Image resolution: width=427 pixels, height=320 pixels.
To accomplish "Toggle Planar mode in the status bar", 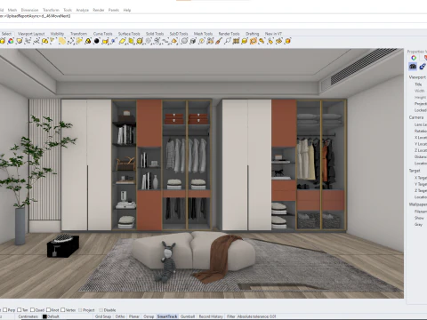I will coord(134,316).
